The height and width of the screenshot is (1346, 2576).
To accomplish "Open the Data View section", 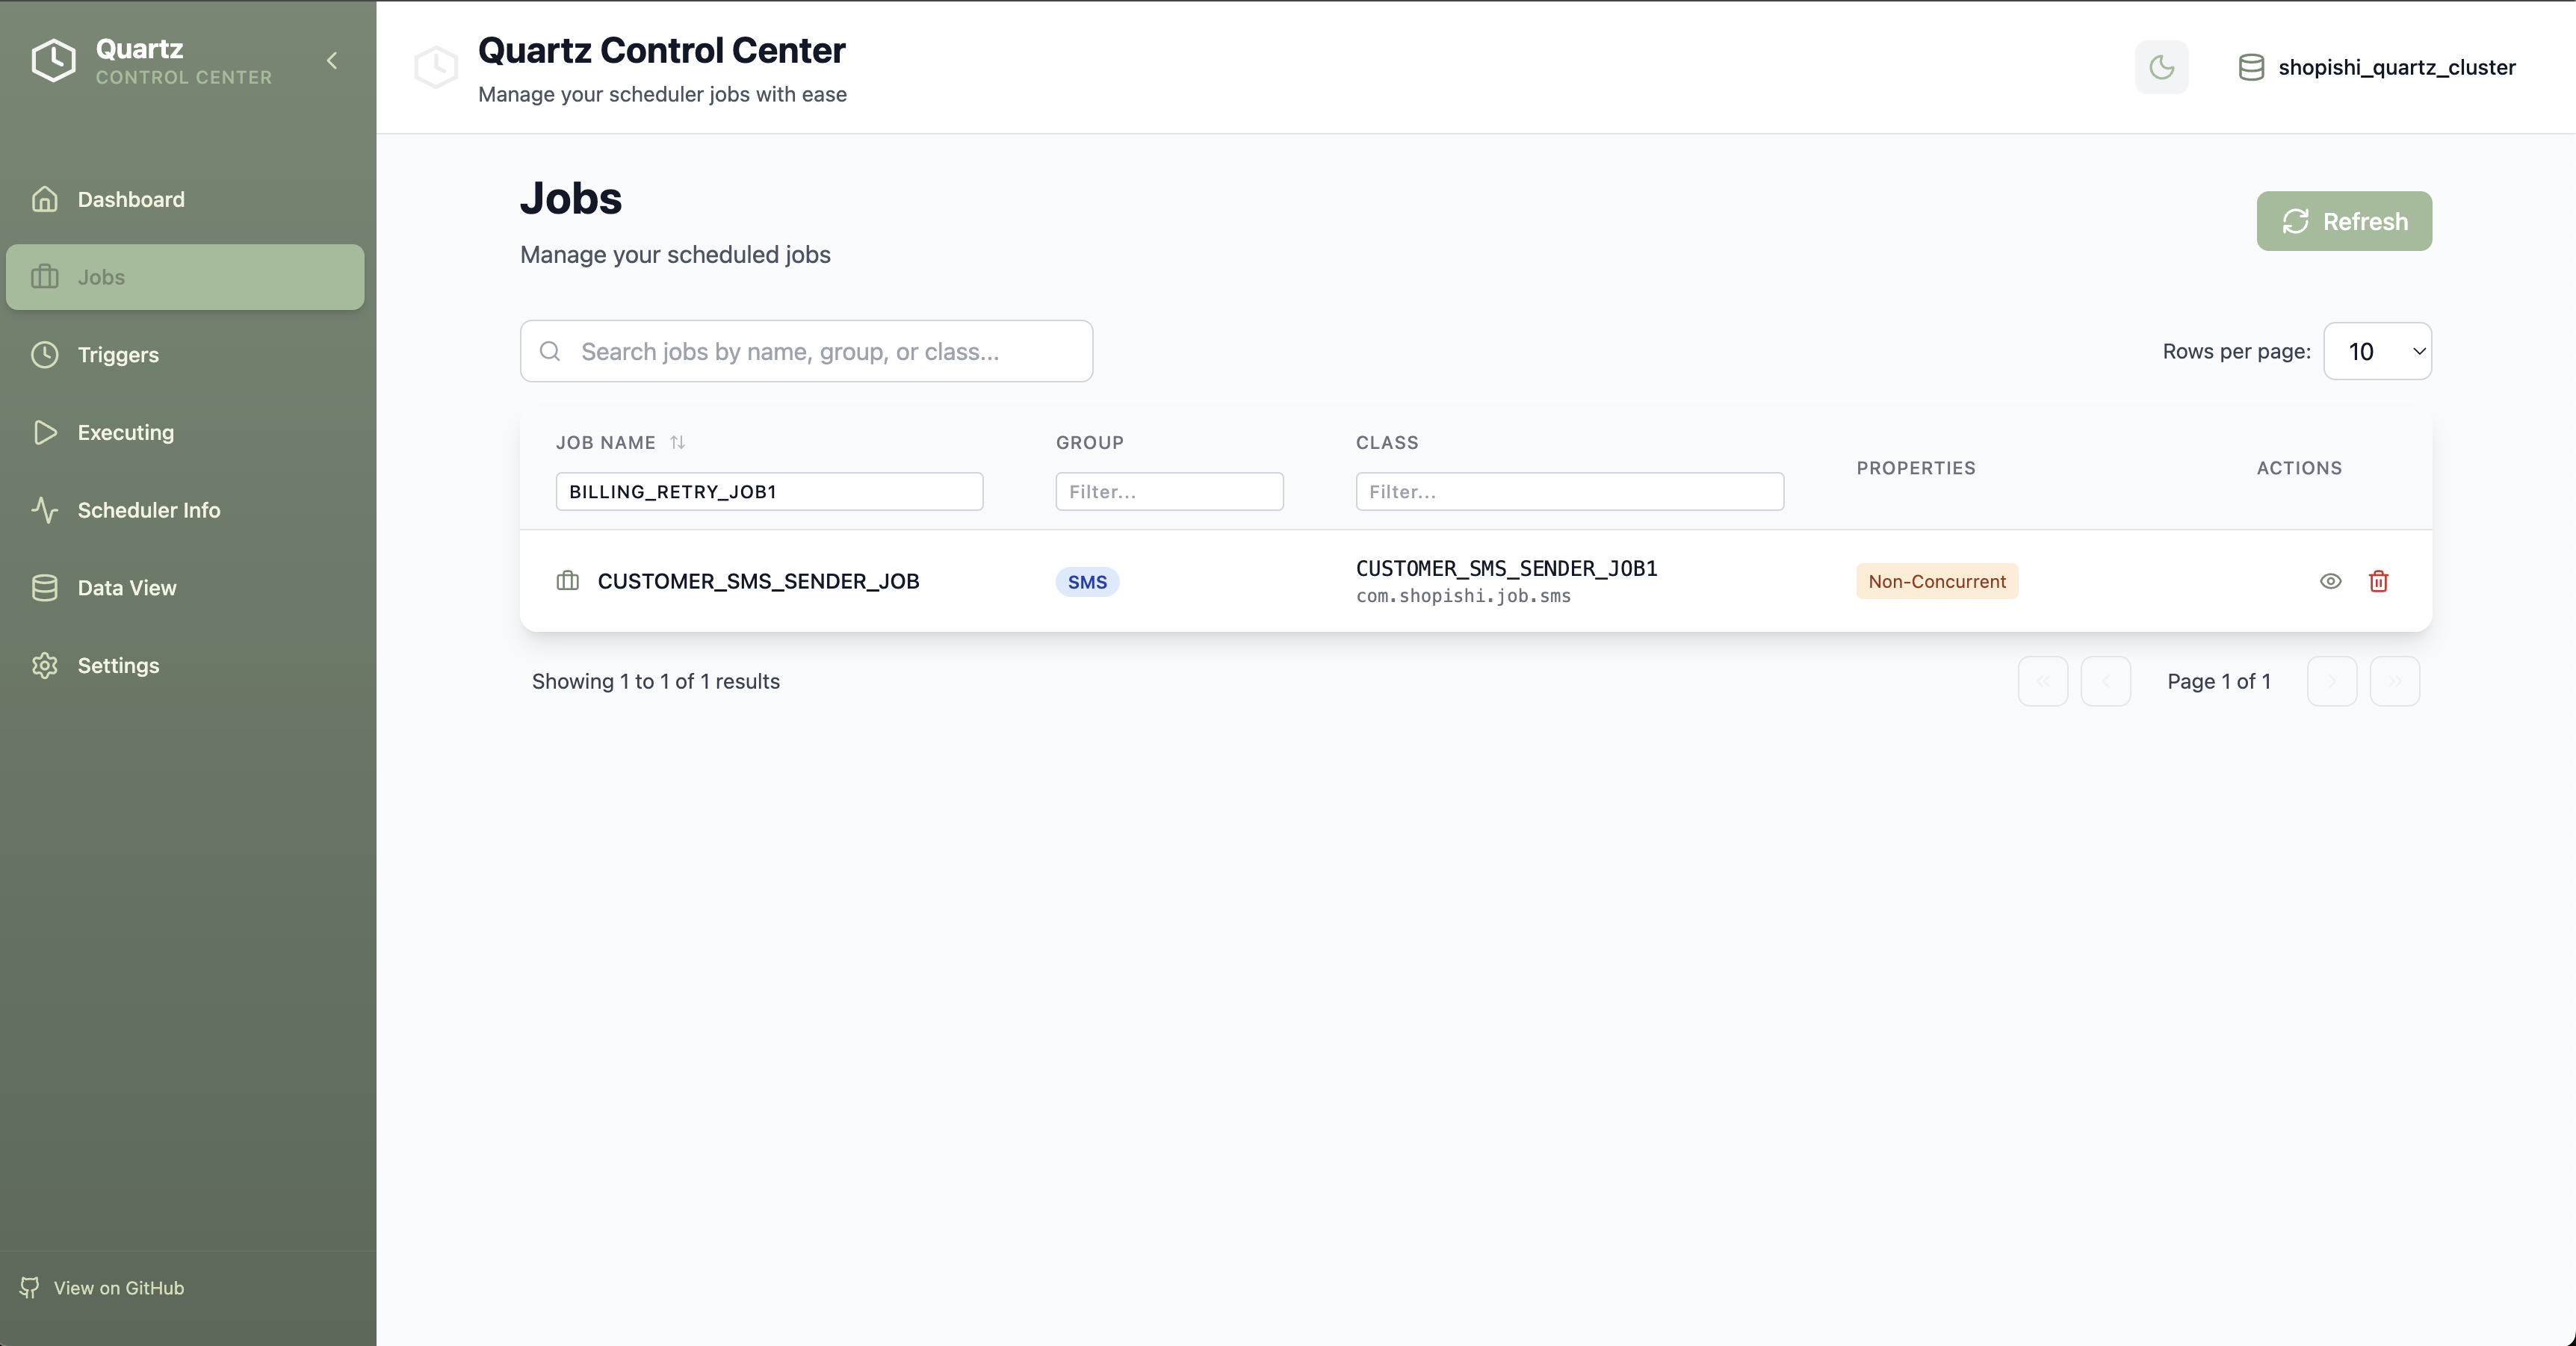I will [127, 587].
